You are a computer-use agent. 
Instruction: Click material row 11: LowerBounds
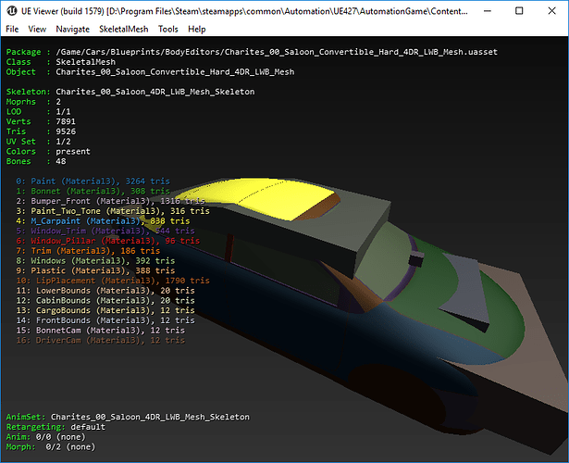[105, 291]
